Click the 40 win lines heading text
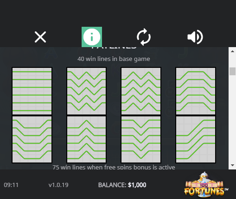 coord(114,59)
